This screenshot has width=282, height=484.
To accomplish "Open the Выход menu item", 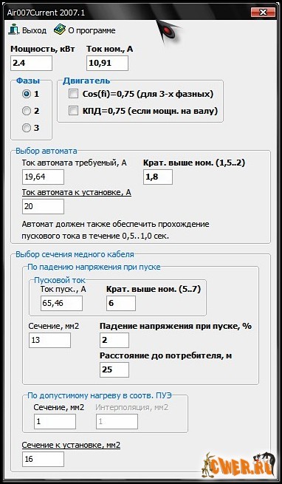I will (x=27, y=30).
